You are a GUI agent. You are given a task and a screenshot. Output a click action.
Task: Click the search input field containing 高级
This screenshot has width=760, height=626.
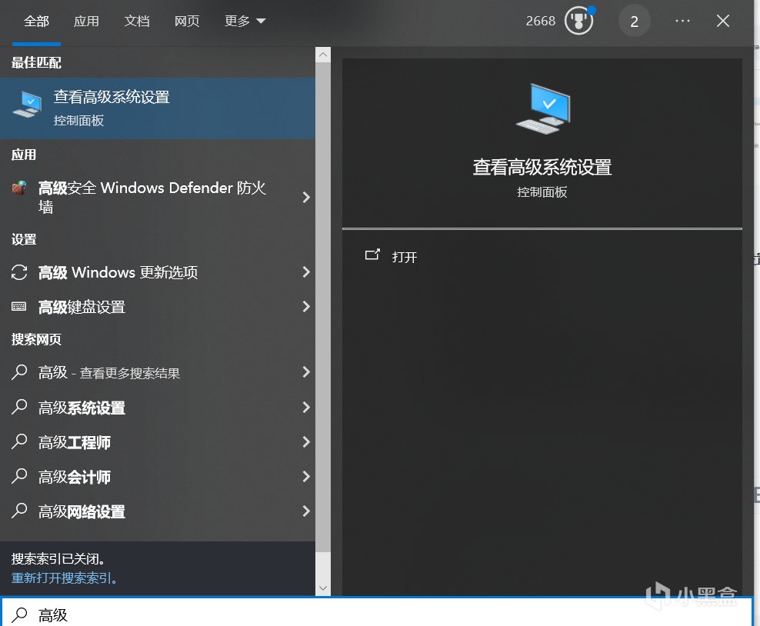(x=377, y=612)
